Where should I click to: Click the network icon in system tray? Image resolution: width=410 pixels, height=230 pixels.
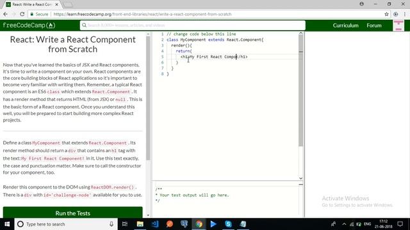pyautogui.click(x=352, y=224)
